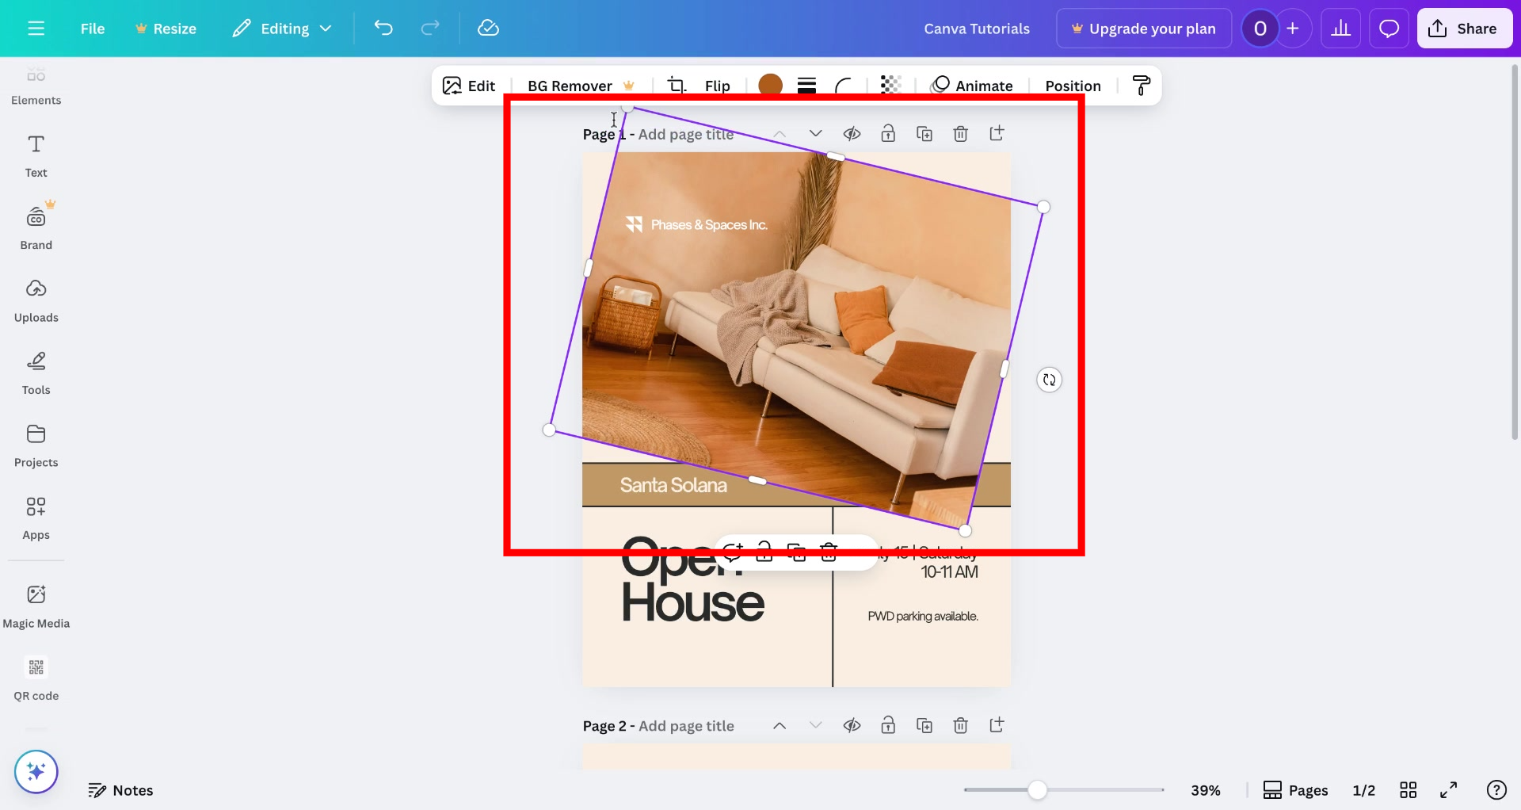This screenshot has width=1521, height=810.
Task: Open transparency settings for the image
Action: click(x=890, y=85)
